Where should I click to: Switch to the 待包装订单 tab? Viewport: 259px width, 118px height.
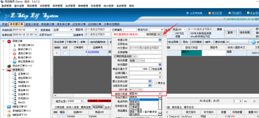coord(48,24)
